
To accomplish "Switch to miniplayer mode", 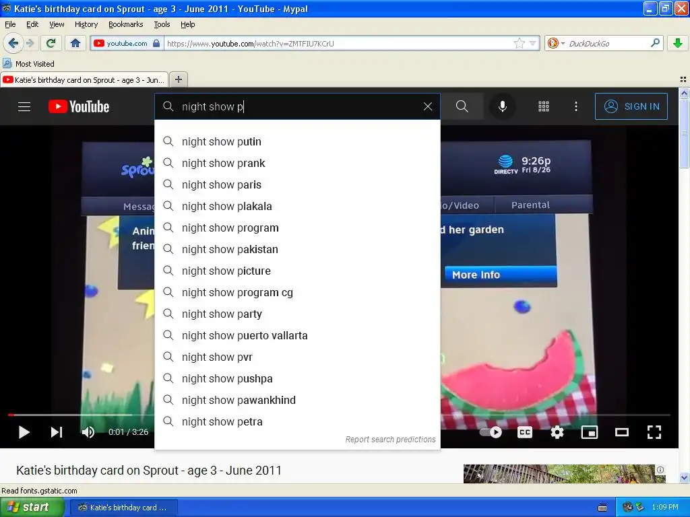I will (589, 432).
